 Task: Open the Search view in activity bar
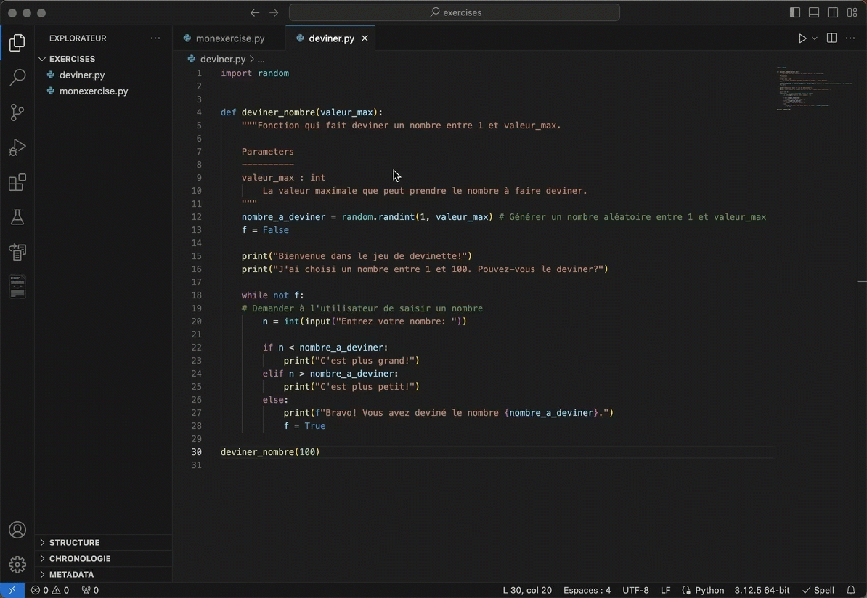click(17, 78)
